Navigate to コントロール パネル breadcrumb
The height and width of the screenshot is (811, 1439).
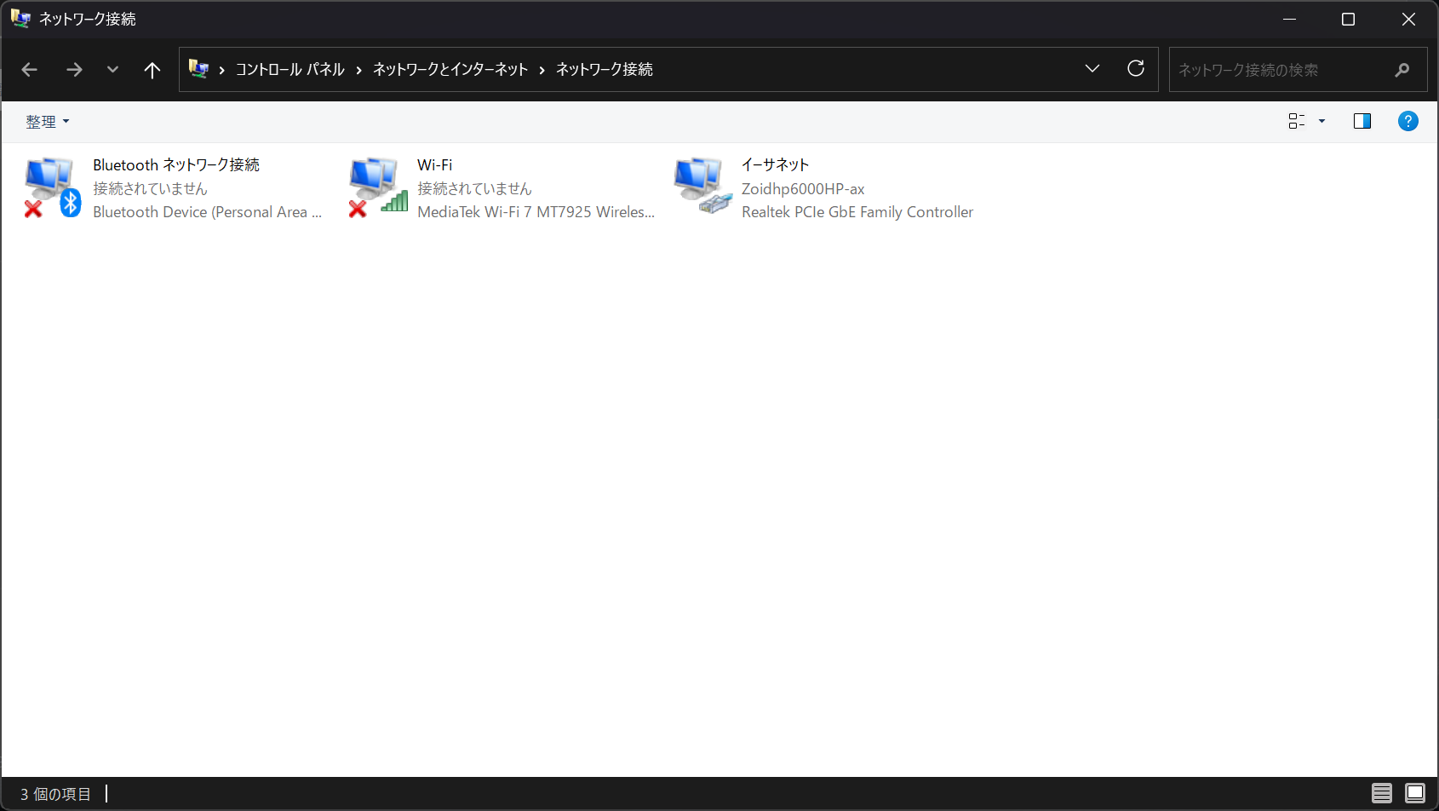pyautogui.click(x=290, y=70)
